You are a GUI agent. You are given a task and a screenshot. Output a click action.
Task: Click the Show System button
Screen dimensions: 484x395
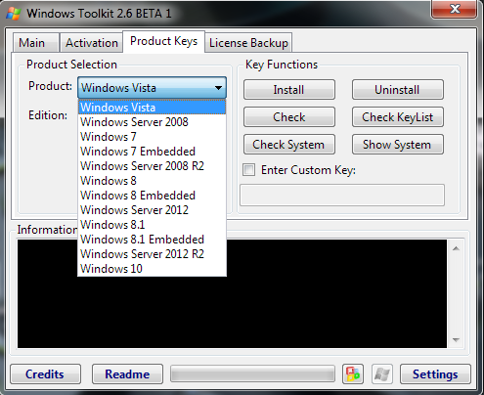[398, 145]
